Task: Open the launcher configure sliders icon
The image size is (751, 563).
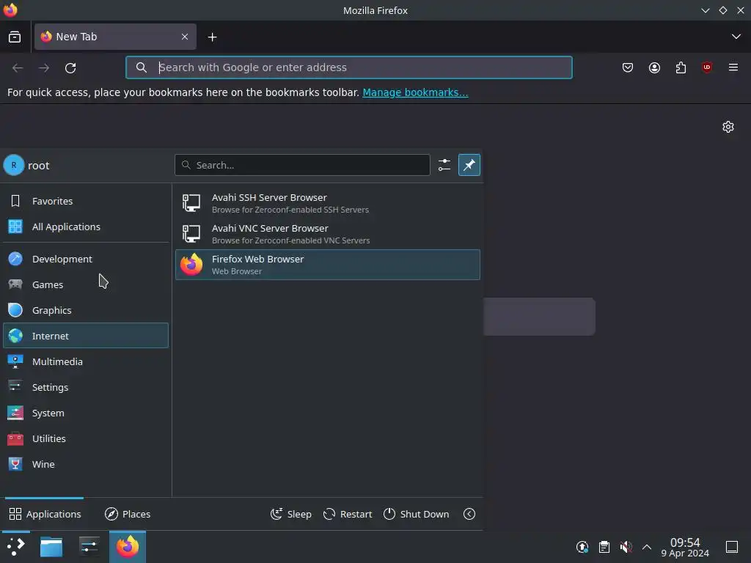Action: click(x=444, y=165)
